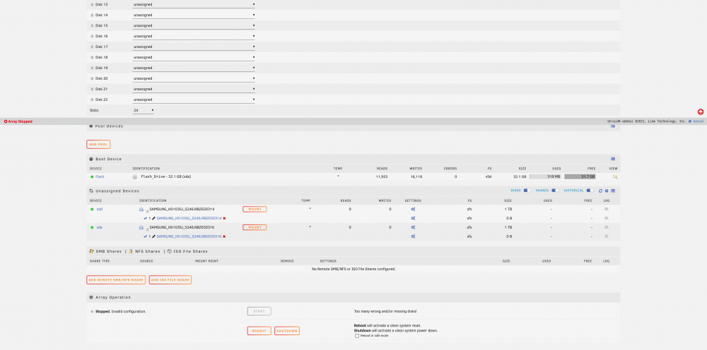
Task: Click the Shutdown button
Action: click(287, 331)
